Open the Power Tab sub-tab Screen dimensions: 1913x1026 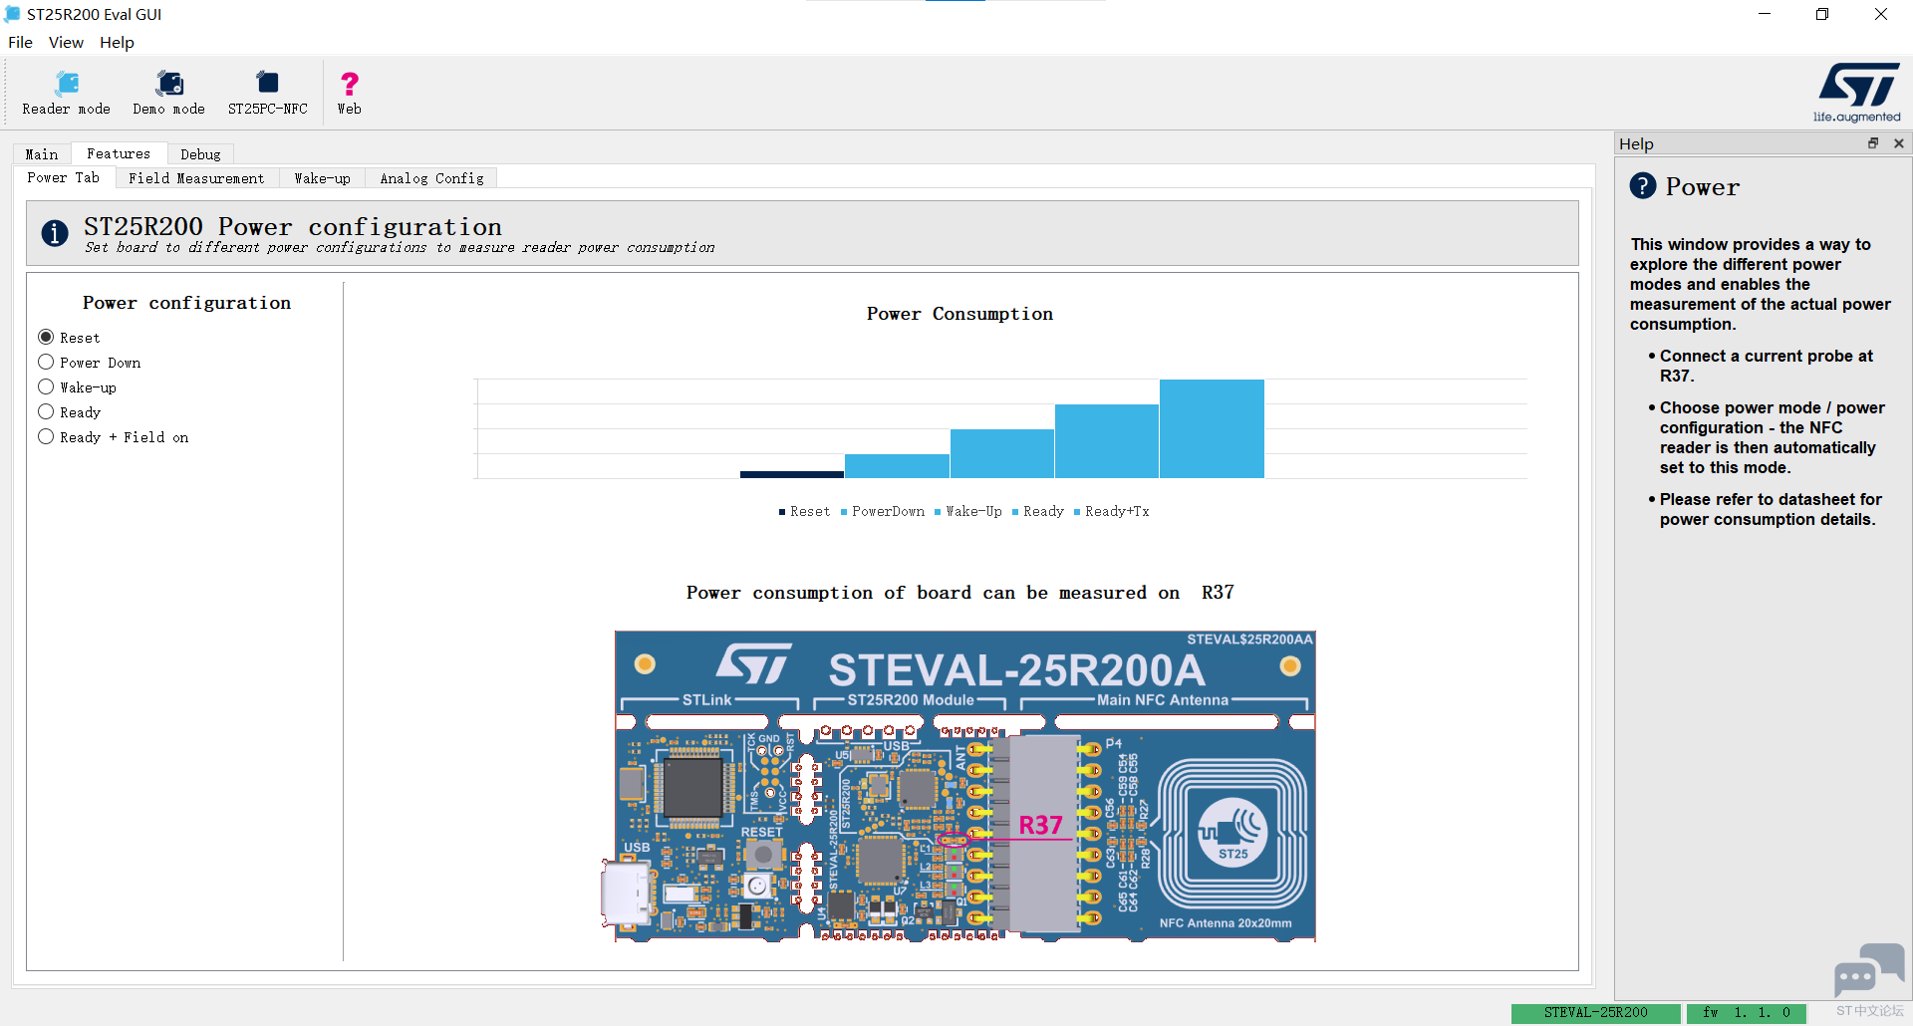pos(64,177)
